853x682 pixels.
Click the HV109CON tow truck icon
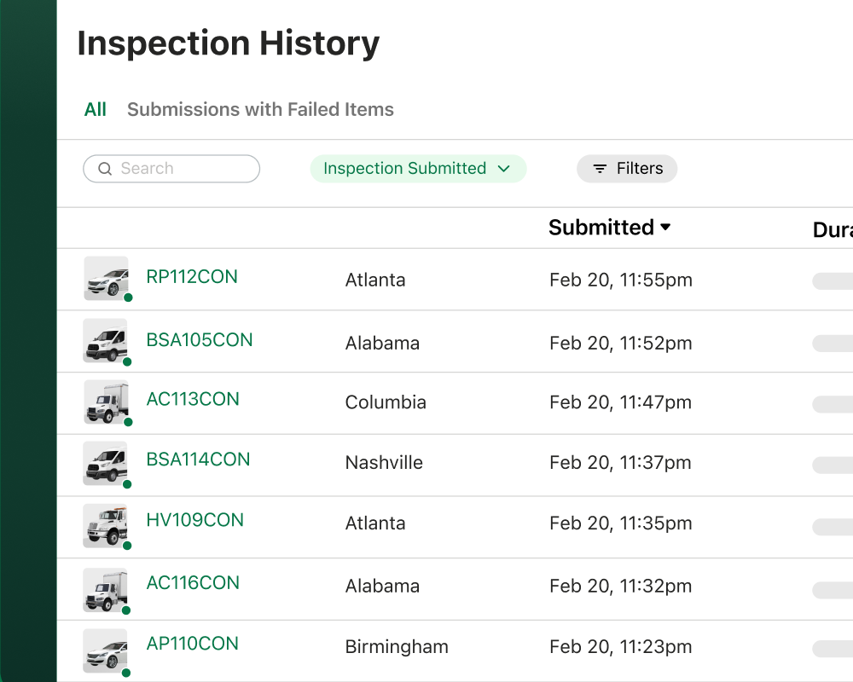pos(105,526)
